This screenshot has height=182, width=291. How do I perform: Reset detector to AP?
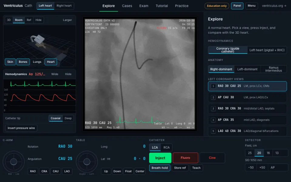click(x=273, y=167)
